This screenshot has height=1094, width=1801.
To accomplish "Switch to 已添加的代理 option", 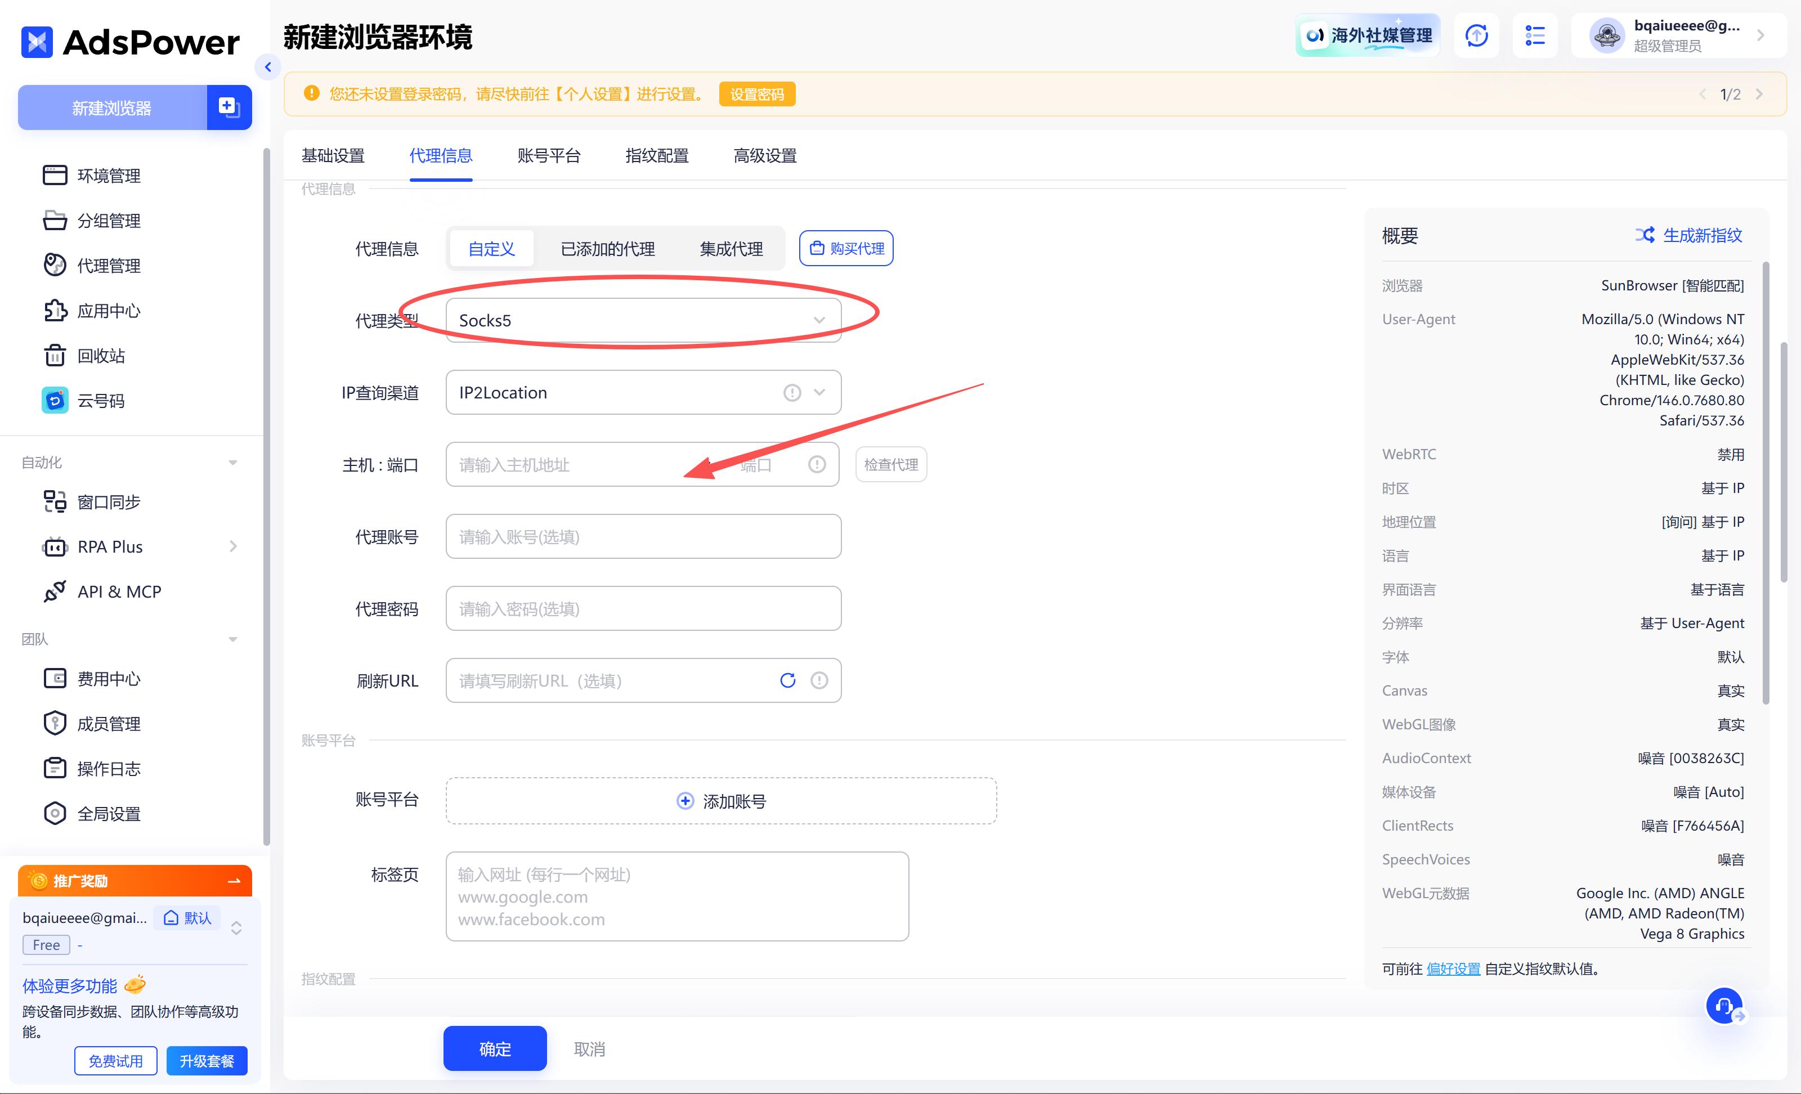I will coord(607,249).
